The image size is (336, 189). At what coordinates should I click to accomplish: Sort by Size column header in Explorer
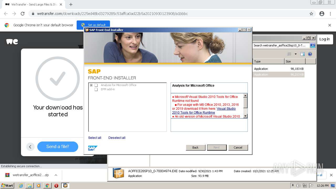295,61
